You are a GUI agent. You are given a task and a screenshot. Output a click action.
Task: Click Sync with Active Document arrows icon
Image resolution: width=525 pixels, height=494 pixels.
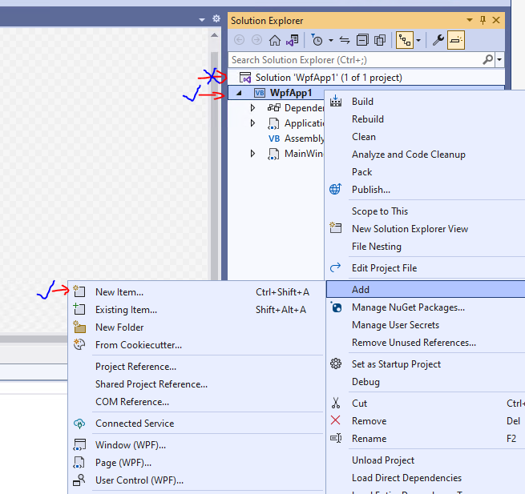point(345,41)
